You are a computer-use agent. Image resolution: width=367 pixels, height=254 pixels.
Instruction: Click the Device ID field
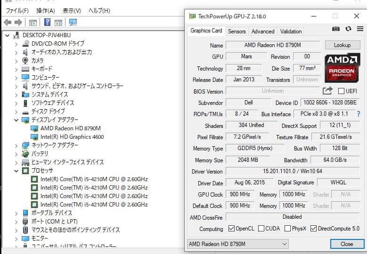click(x=330, y=103)
